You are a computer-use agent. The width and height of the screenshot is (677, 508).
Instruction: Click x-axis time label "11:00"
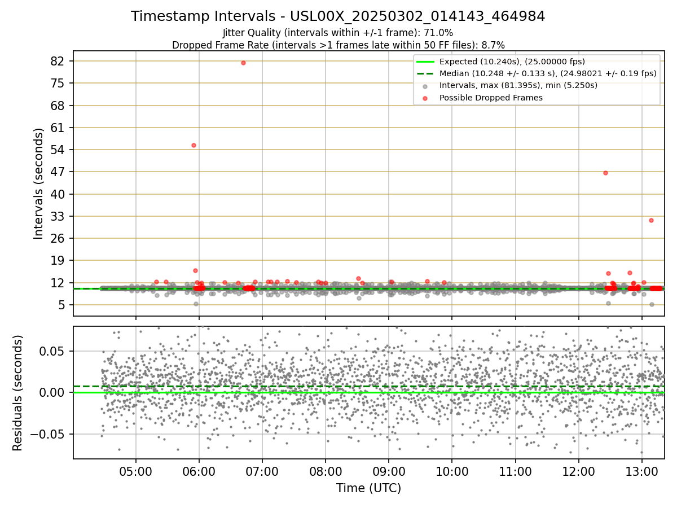pyautogui.click(x=515, y=472)
